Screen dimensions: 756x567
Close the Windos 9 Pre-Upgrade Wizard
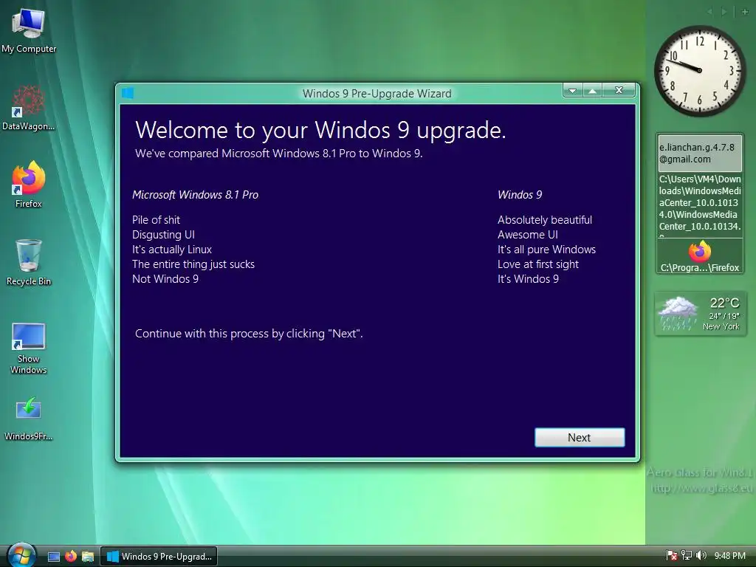pos(619,90)
